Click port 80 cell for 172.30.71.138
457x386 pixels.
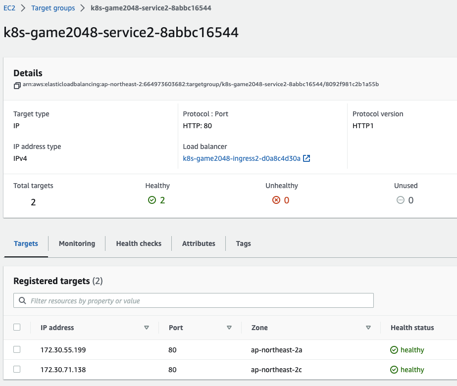pos(172,370)
